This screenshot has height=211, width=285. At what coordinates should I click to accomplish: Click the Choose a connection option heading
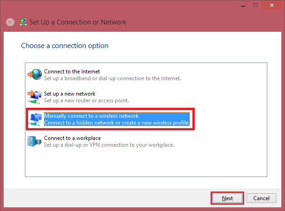[x=65, y=46]
